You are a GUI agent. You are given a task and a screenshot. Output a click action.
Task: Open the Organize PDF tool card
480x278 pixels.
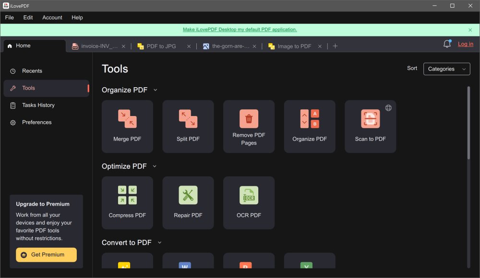(310, 127)
